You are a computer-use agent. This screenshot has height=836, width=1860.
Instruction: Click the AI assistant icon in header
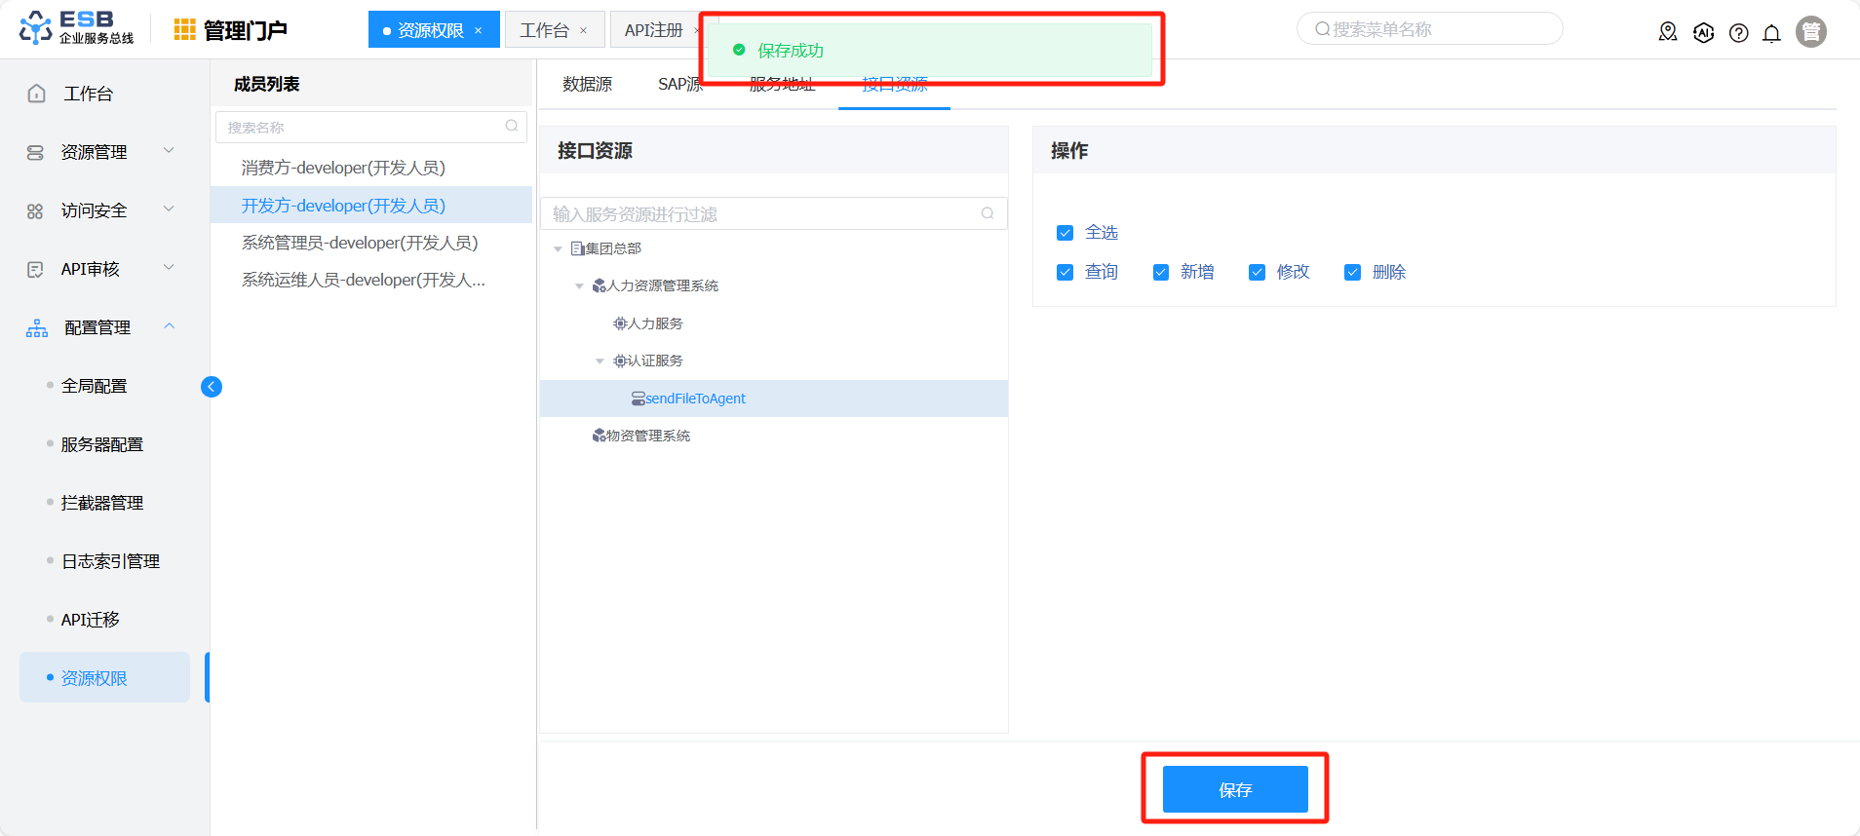coord(1703,33)
